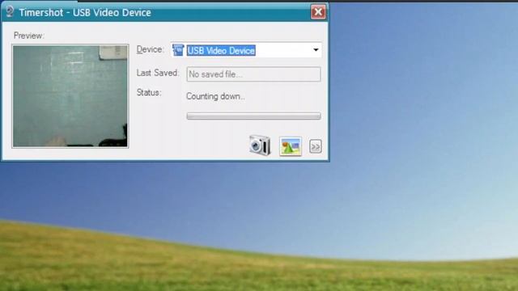Click the countdown progress bar
Image resolution: width=518 pixels, height=291 pixels.
pos(253,116)
